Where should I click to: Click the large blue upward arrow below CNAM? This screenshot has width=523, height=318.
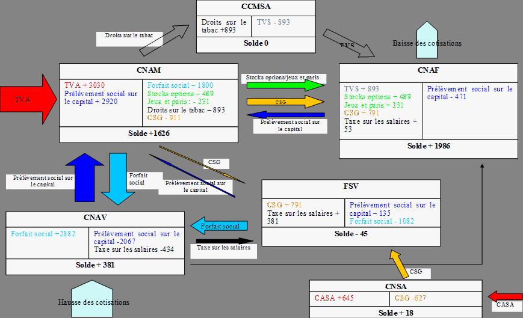tap(85, 177)
